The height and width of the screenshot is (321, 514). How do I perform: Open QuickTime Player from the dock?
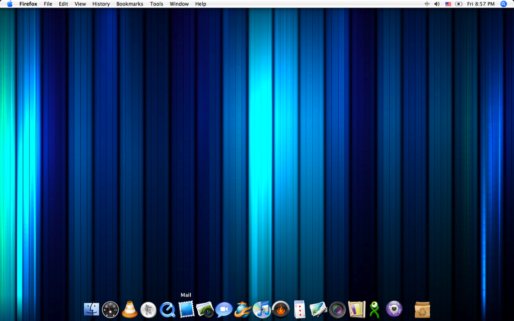point(167,309)
